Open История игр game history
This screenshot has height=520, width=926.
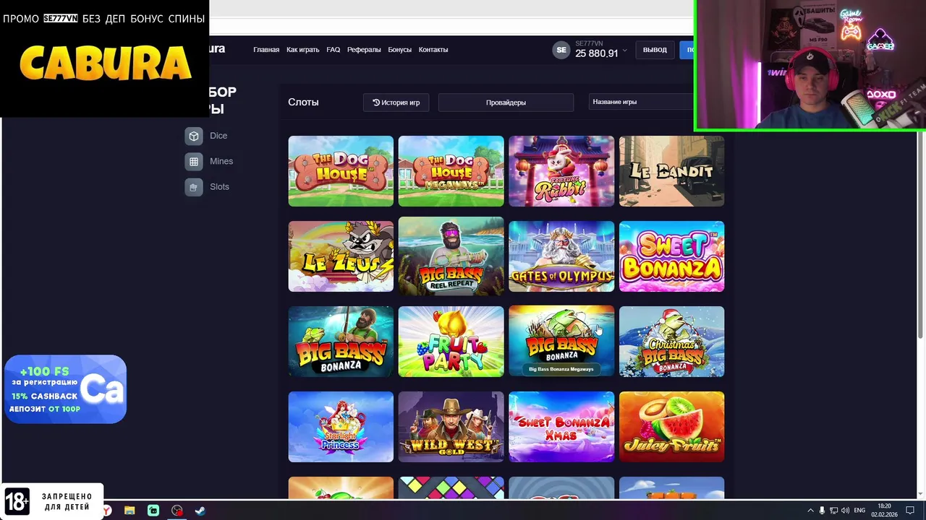[396, 103]
